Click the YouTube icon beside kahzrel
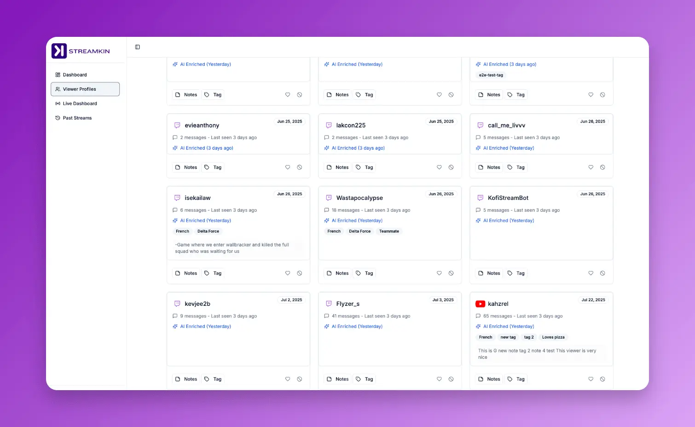This screenshot has width=695, height=427. tap(480, 304)
